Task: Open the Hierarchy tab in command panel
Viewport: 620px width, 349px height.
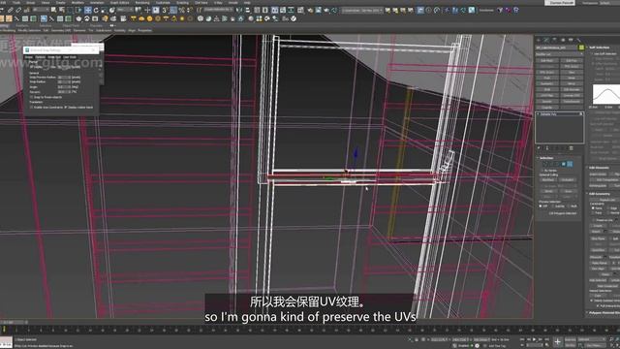Action: point(554,40)
